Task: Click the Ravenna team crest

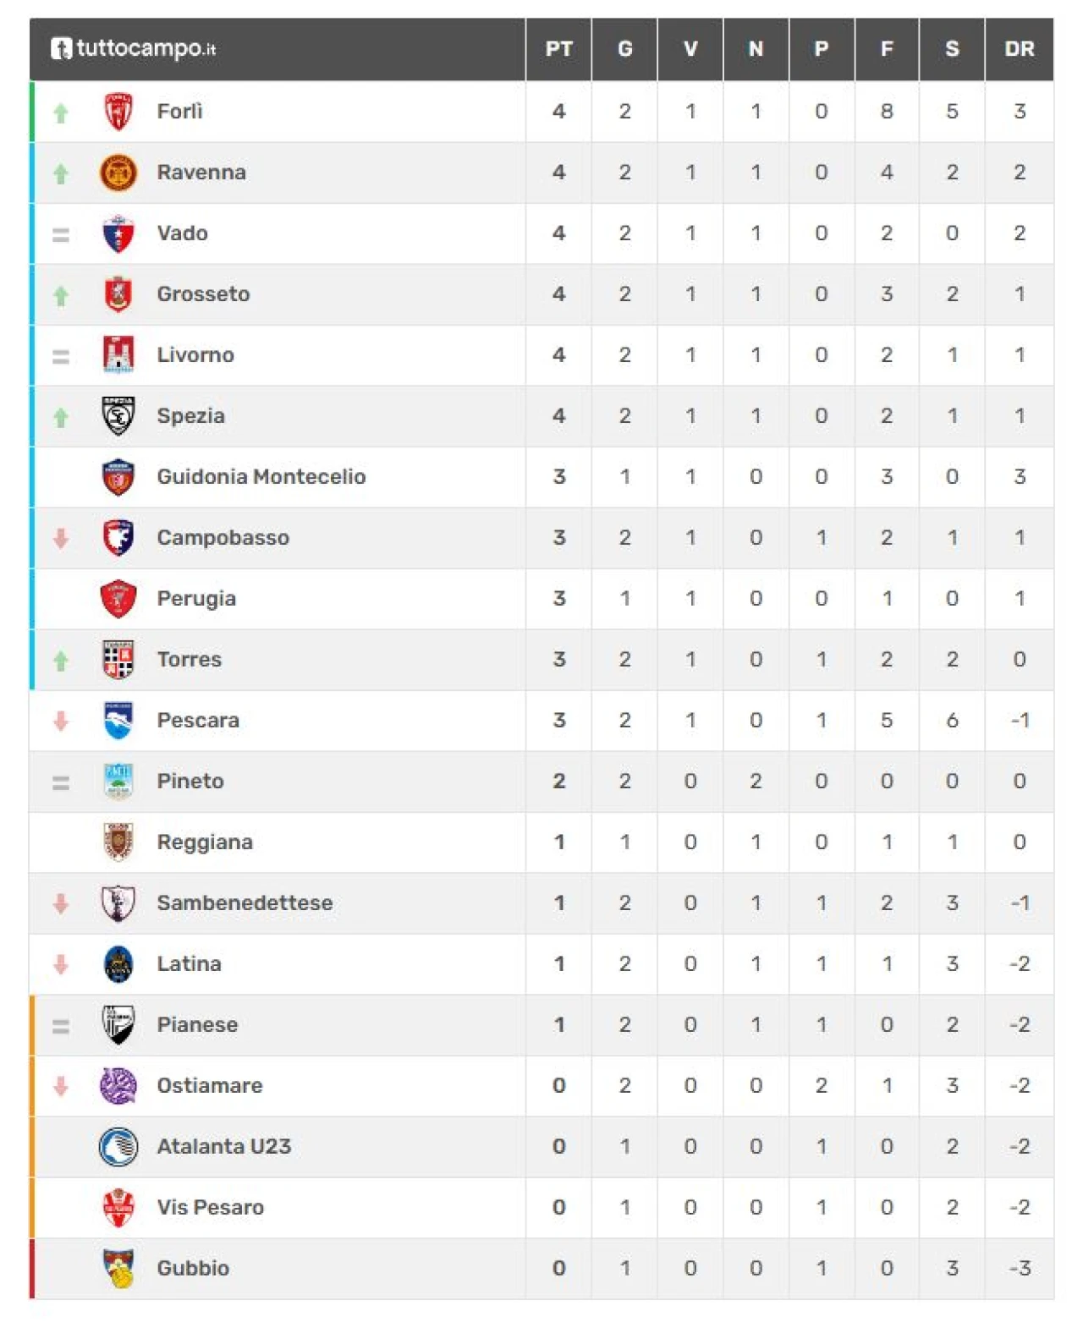Action: (x=118, y=173)
